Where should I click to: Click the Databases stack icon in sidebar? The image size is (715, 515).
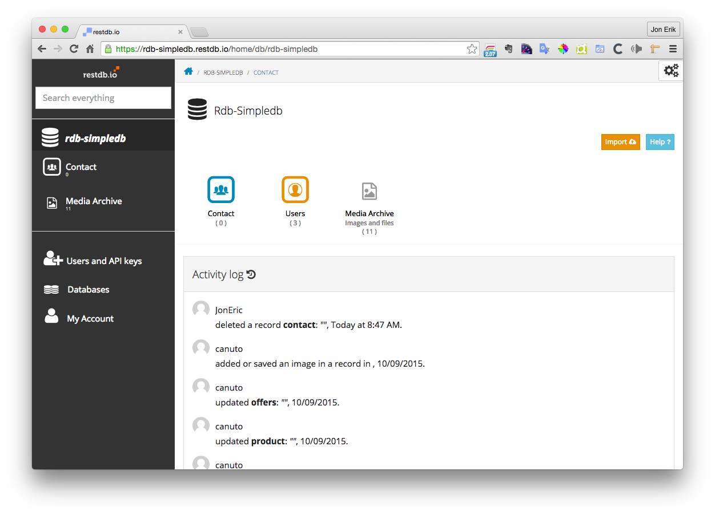[x=51, y=290]
